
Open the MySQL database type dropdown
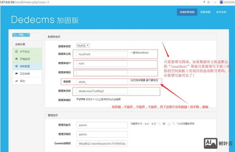click(83, 46)
